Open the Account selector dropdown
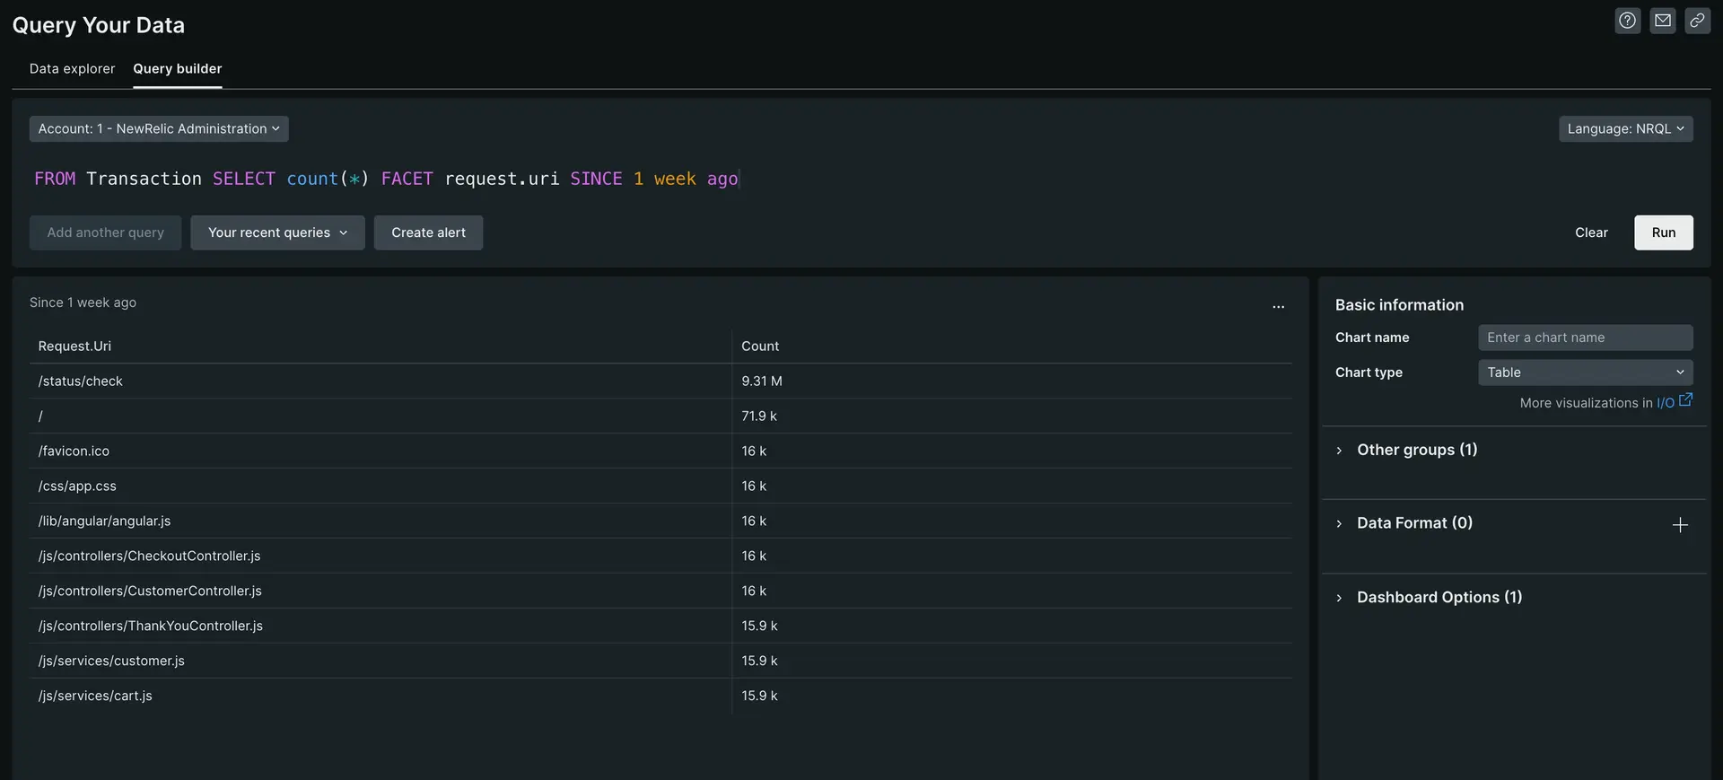The height and width of the screenshot is (780, 1723). tap(159, 129)
